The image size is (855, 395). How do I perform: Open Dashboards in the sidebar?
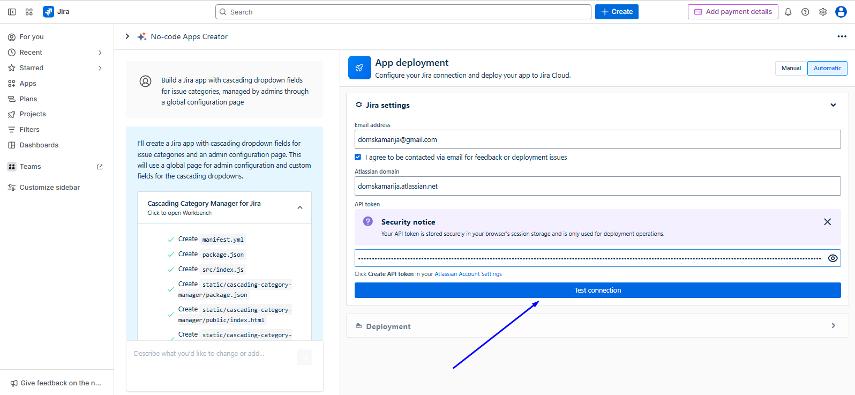pyautogui.click(x=39, y=145)
